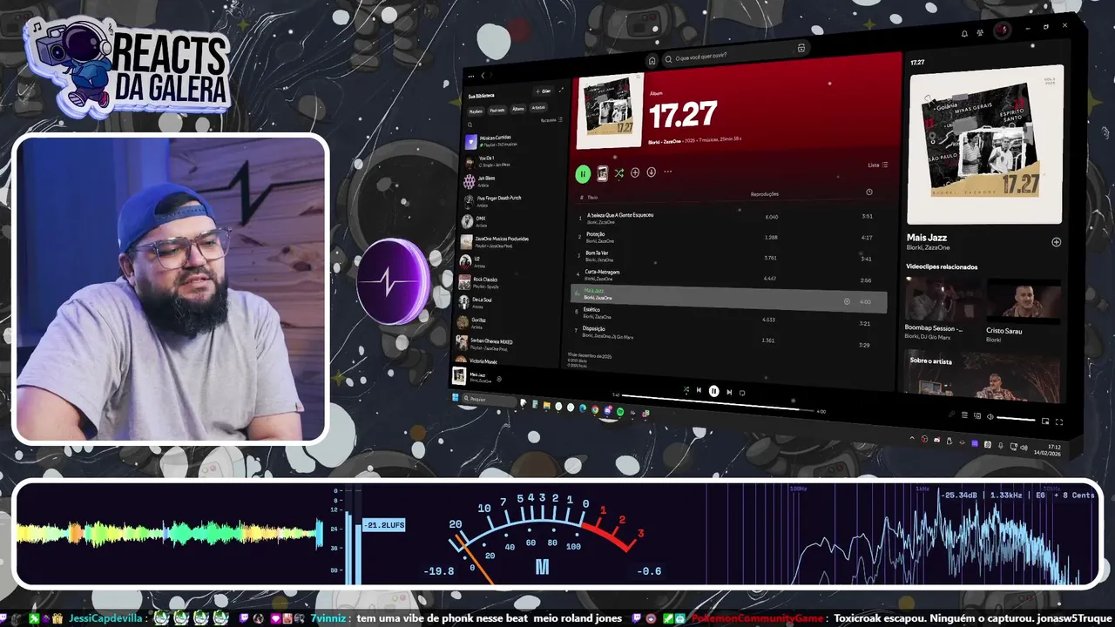Select the Álbuns filter chip
This screenshot has width=1115, height=627.
[518, 109]
